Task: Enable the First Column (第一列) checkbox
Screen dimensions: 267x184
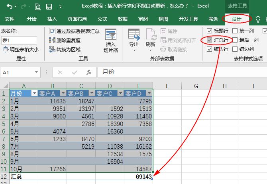Action: pyautogui.click(x=235, y=31)
